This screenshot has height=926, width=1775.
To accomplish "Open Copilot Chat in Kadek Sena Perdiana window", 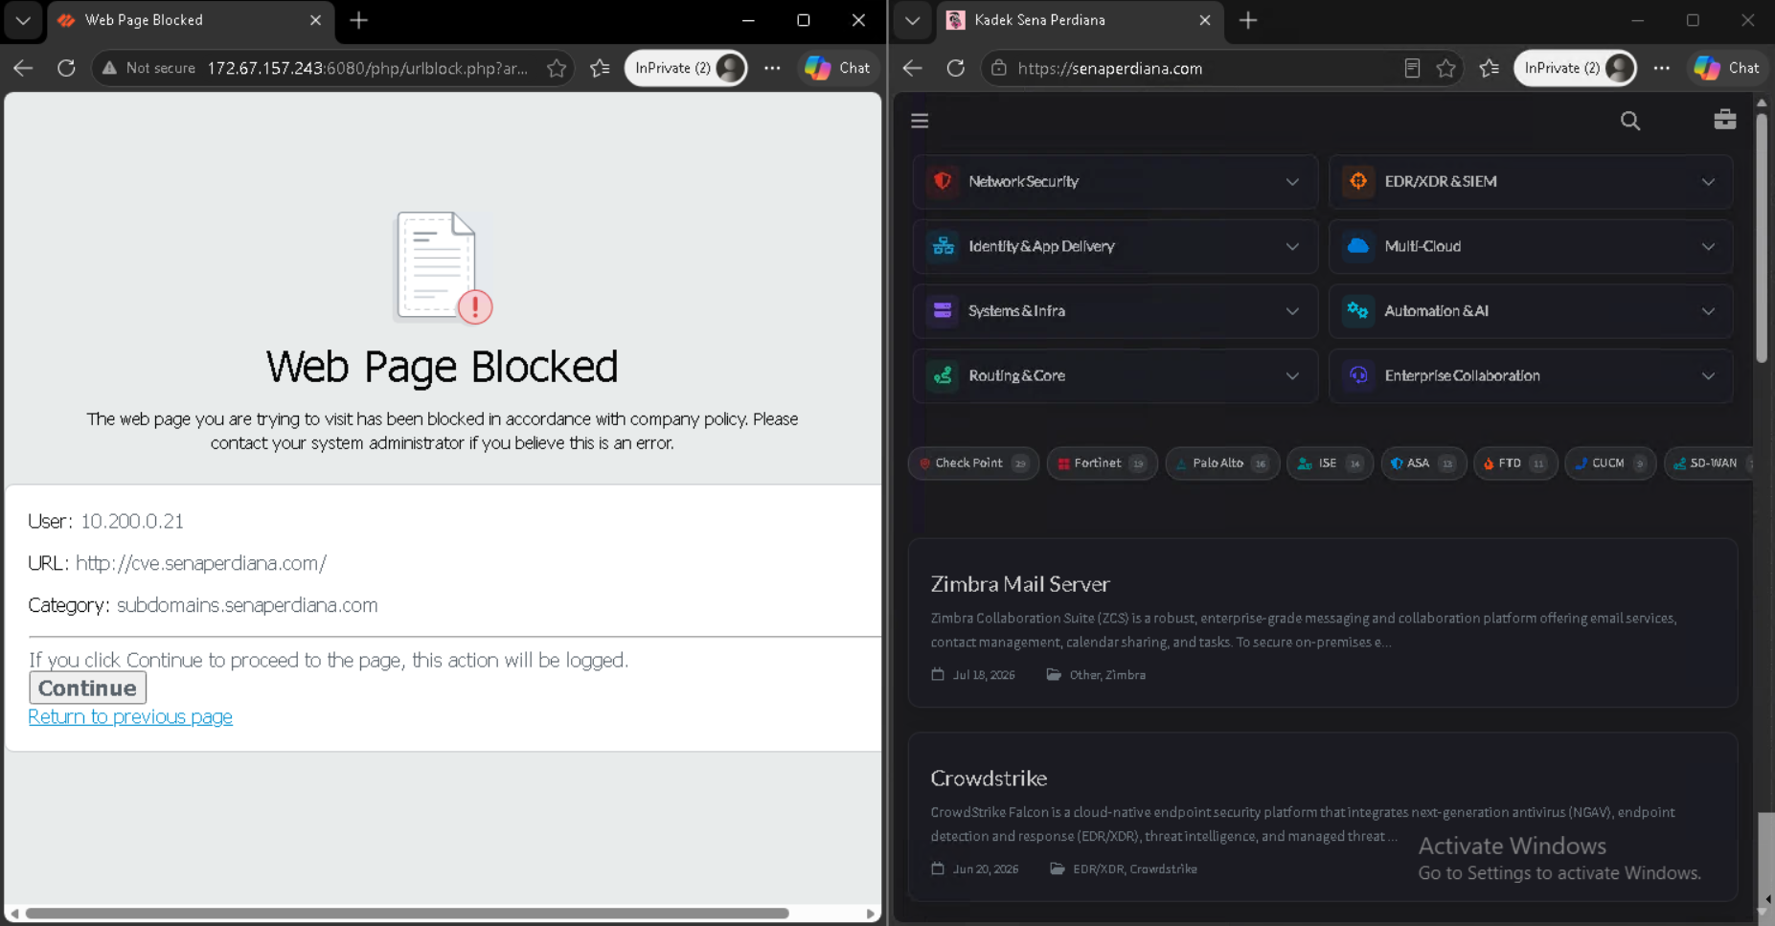I will (x=1728, y=68).
